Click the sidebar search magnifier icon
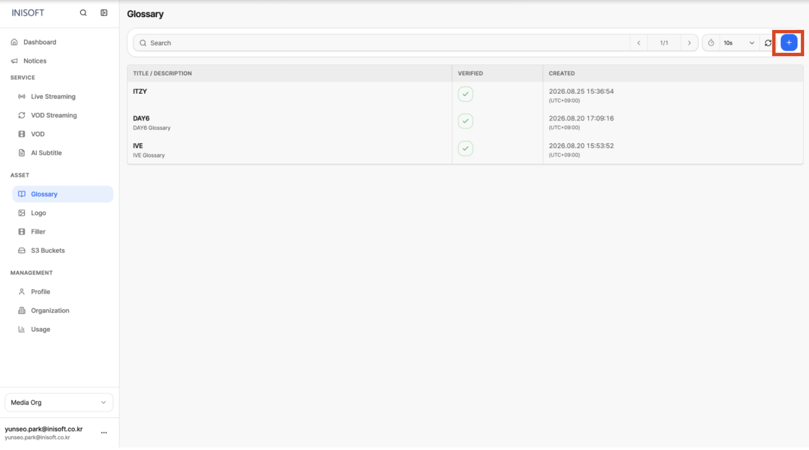The image size is (809, 450). tap(83, 13)
